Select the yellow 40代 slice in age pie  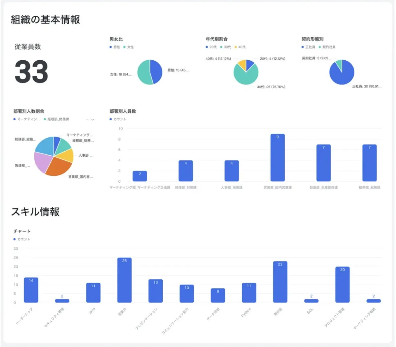tap(242, 65)
